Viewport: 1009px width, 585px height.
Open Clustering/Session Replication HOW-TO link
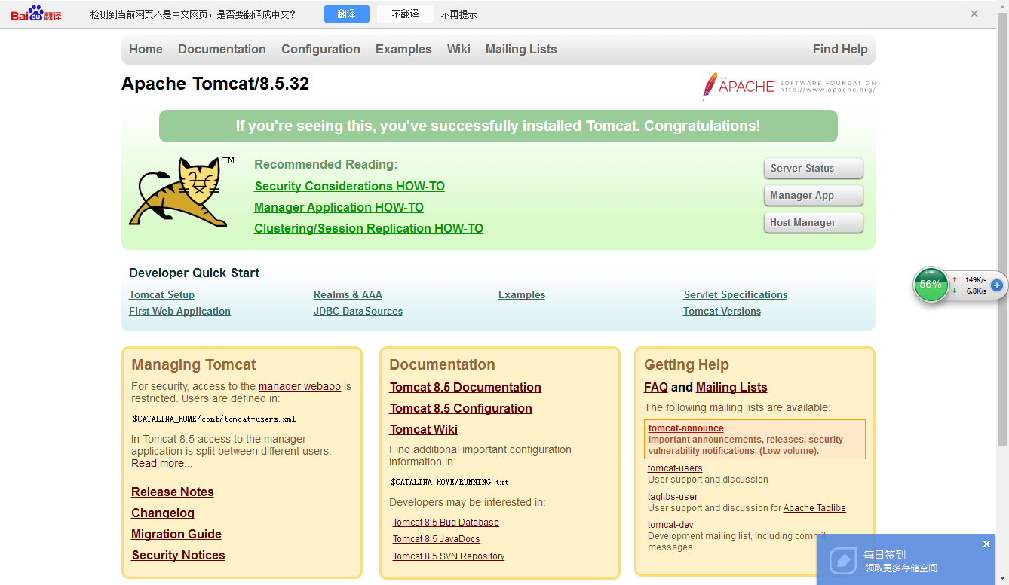coord(369,228)
